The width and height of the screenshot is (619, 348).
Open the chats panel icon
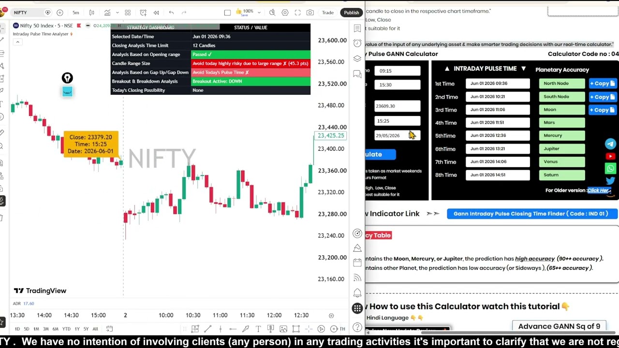[357, 74]
